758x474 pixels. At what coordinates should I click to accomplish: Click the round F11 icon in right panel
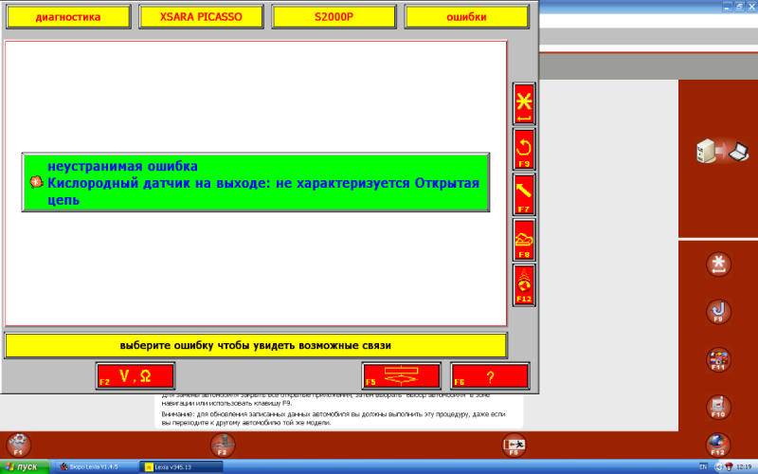(x=718, y=360)
